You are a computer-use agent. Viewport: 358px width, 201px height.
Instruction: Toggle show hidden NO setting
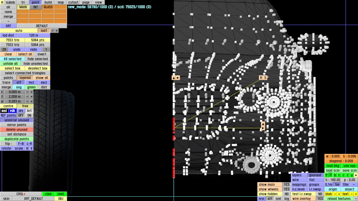[x=287, y=194]
